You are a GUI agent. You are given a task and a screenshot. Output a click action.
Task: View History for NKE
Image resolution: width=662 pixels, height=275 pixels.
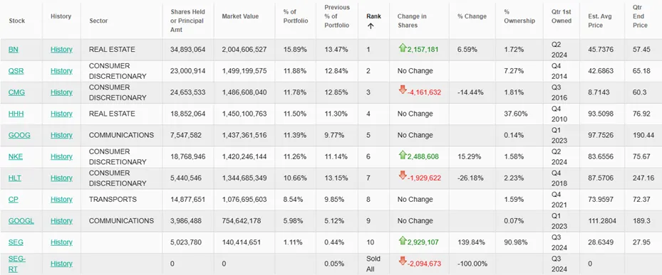click(x=61, y=156)
